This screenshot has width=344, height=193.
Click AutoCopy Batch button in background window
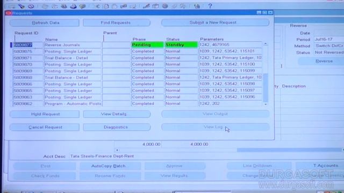coord(110,166)
